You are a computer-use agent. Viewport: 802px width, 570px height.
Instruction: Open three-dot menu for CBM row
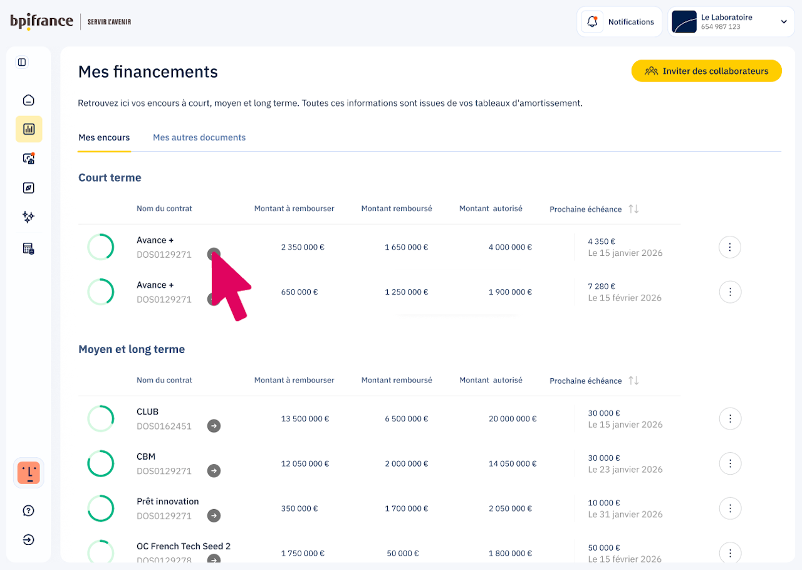[730, 463]
